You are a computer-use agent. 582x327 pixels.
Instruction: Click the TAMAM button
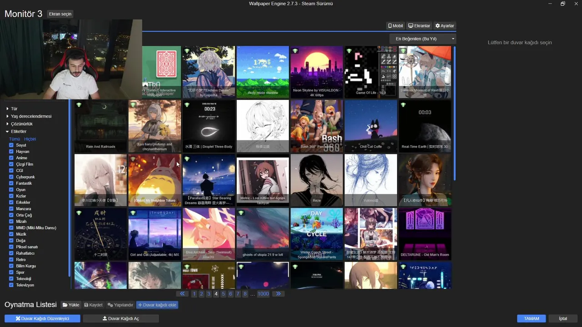click(532, 318)
